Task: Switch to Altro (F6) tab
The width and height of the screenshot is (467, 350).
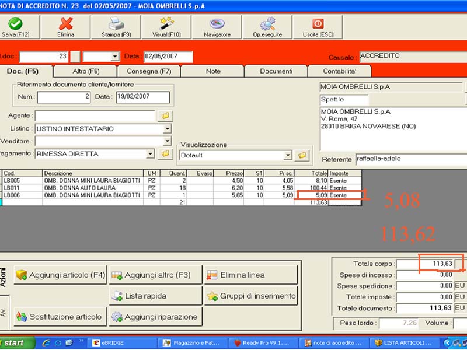Action: pyautogui.click(x=86, y=71)
